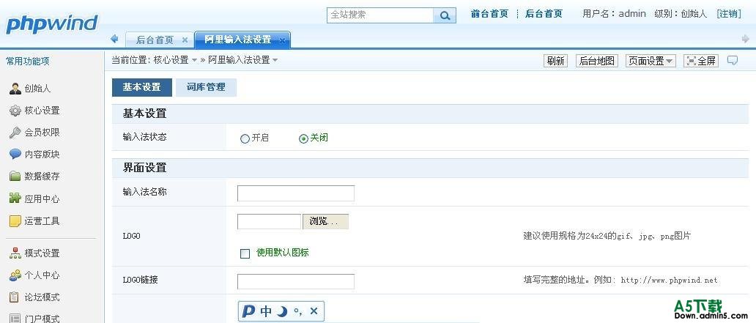This screenshot has height=323, width=756.
Task: Select the 基本设置 sub-tab
Action: (142, 87)
